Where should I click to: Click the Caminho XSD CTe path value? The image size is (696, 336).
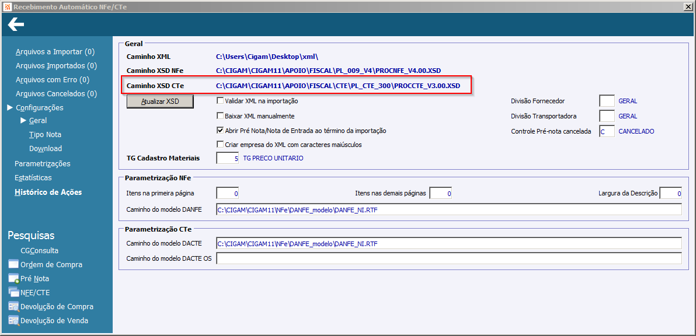point(338,85)
